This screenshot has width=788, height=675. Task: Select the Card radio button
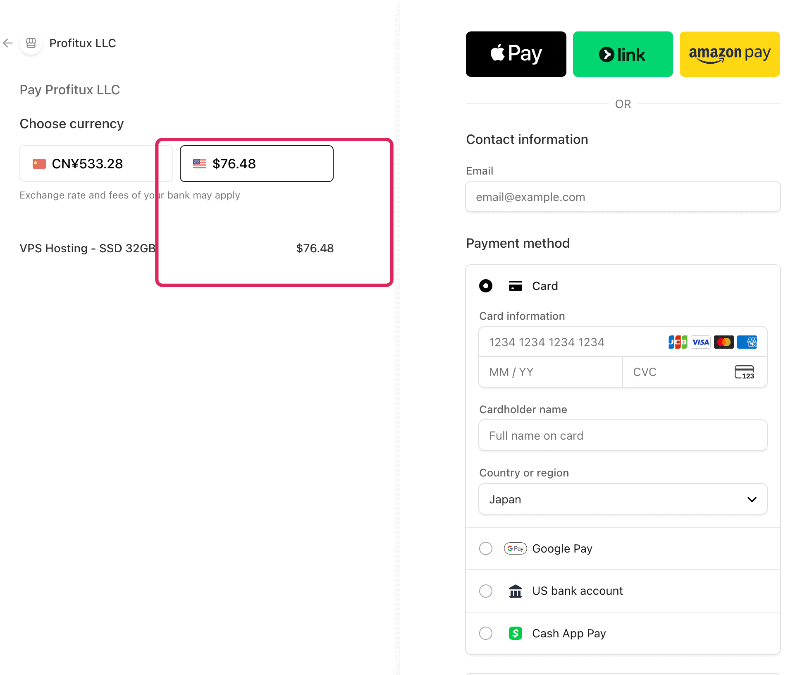[486, 286]
